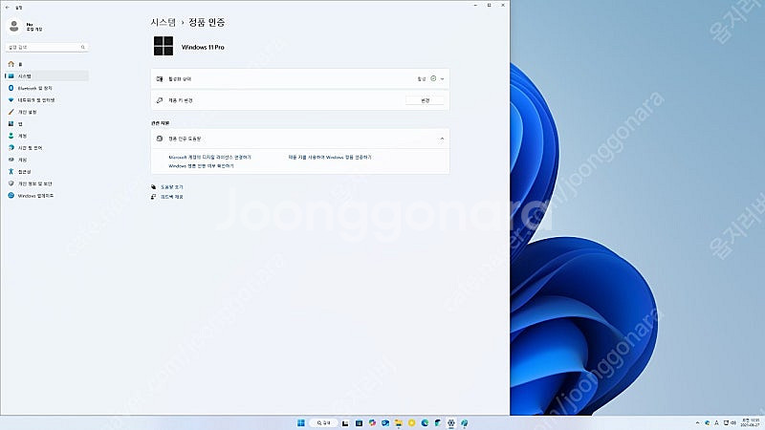This screenshot has width=765, height=430.
Task: Click the 도움말 보기 link
Action: pyautogui.click(x=172, y=186)
